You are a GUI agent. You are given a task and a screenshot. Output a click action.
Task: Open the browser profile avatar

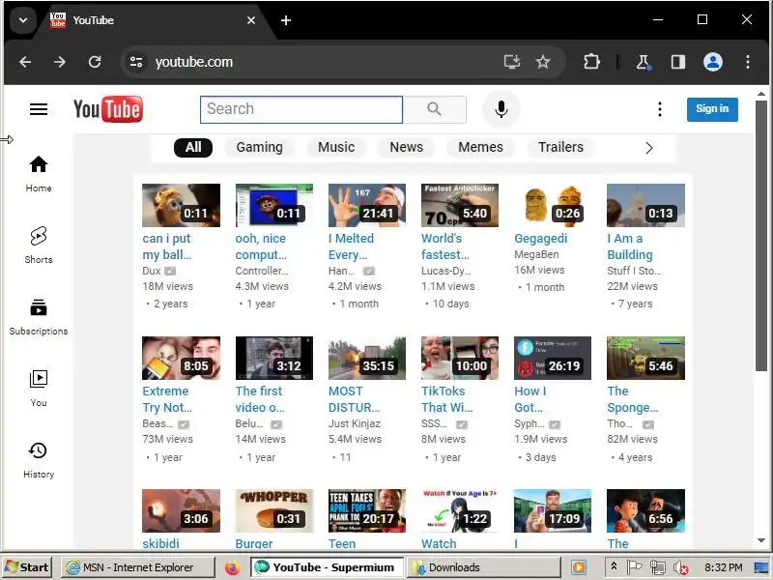712,62
